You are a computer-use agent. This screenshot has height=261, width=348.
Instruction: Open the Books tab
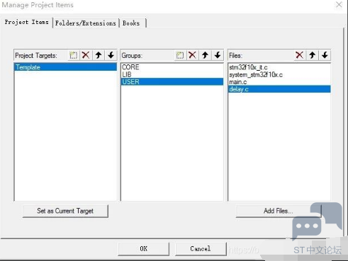click(x=131, y=23)
